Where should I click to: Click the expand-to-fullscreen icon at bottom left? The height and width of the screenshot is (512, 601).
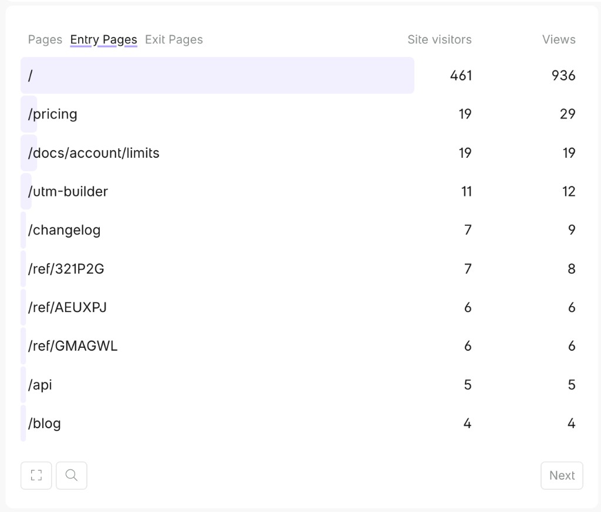(x=36, y=476)
